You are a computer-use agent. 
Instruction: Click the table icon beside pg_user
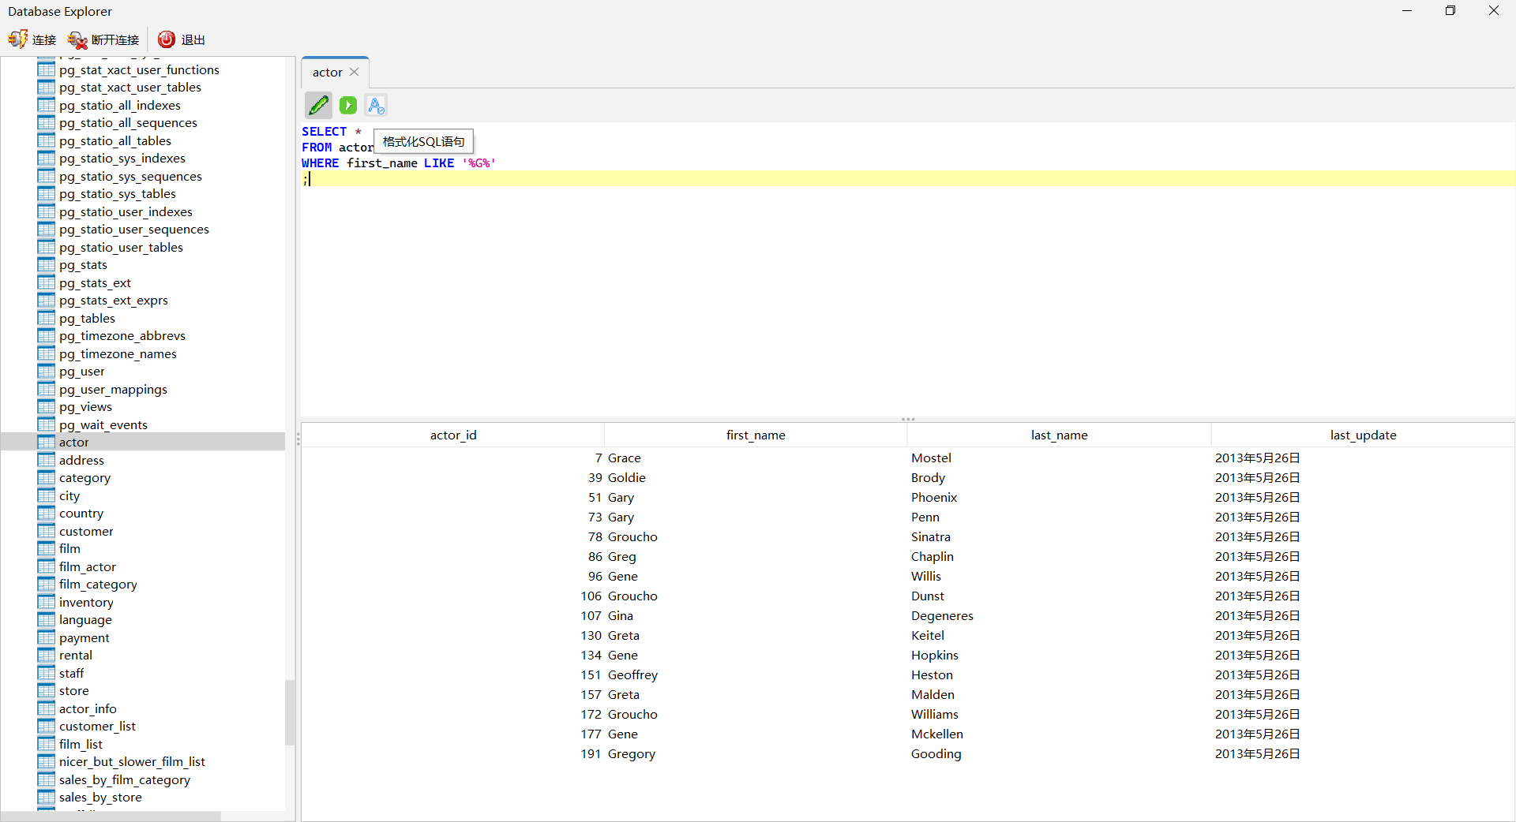[46, 371]
